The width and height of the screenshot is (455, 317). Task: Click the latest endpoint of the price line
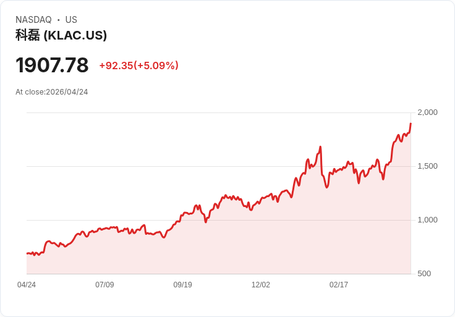coord(410,124)
